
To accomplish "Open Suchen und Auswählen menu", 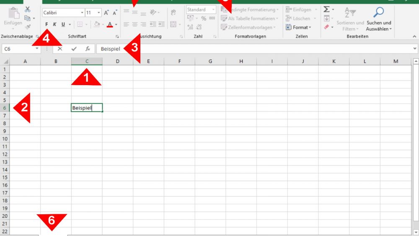I will 378,26.
